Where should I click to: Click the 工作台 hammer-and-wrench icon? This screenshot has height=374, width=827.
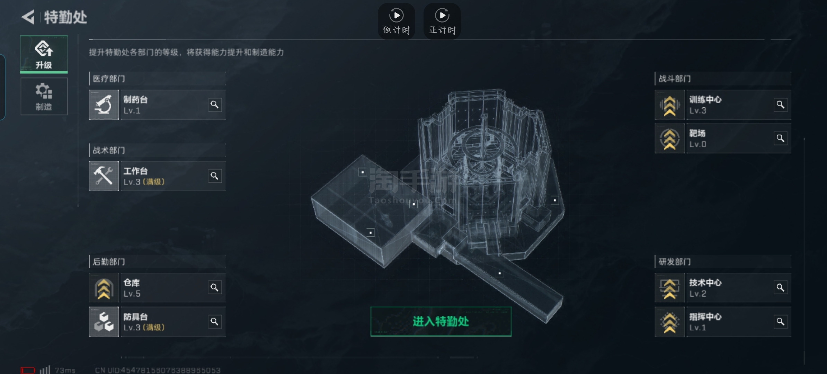(104, 176)
